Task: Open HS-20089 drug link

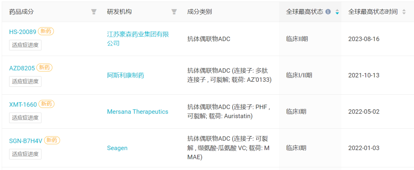Action: tap(23, 32)
